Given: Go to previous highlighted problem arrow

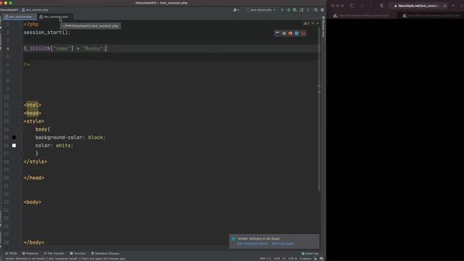Looking at the screenshot, I should pos(312,23).
